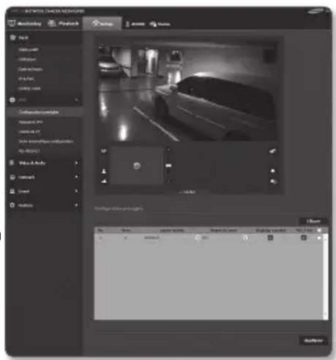Expand the System sidebar section arrow
The width and height of the screenshot is (336, 360).
click(76, 206)
